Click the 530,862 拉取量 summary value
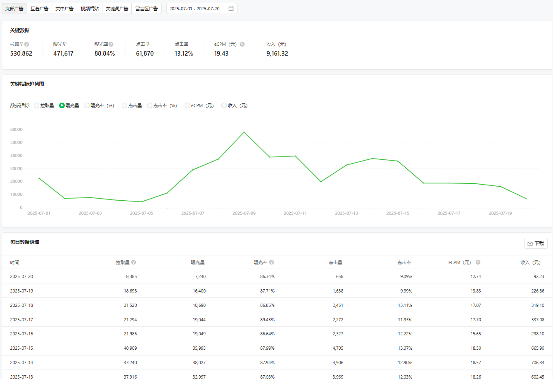Screen dimensions: 553x379 [21, 54]
